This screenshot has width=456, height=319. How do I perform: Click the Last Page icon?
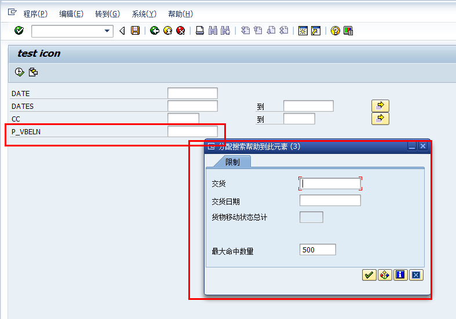pyautogui.click(x=283, y=30)
